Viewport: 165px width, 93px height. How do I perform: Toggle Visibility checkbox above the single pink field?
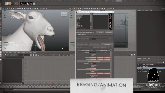(90, 67)
